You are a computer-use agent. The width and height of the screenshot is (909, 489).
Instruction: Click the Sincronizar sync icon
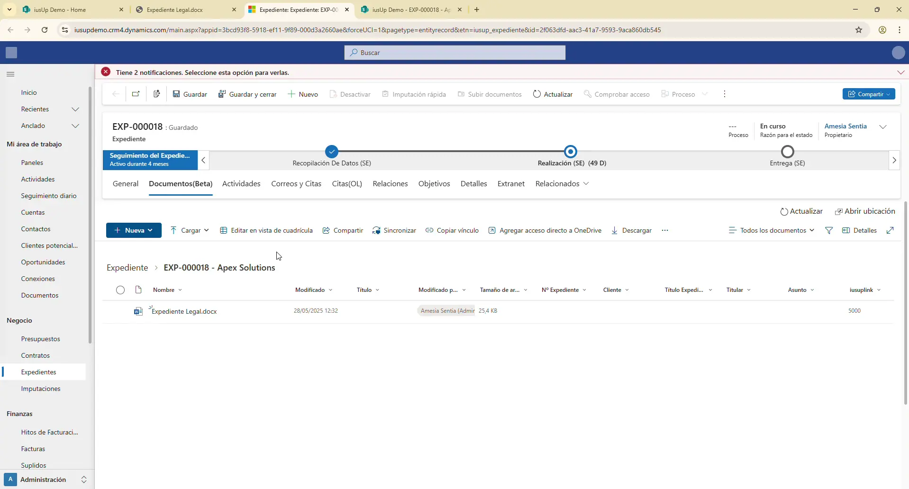(x=376, y=231)
